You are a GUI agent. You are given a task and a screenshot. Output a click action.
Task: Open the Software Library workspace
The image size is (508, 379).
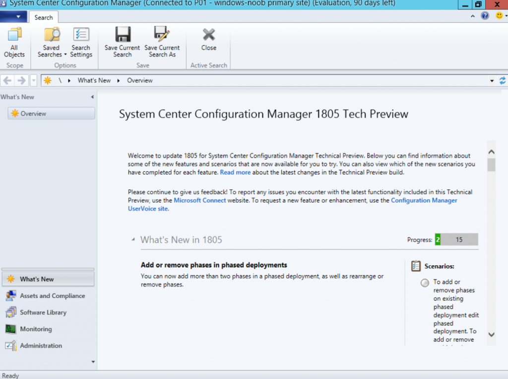(x=48, y=312)
